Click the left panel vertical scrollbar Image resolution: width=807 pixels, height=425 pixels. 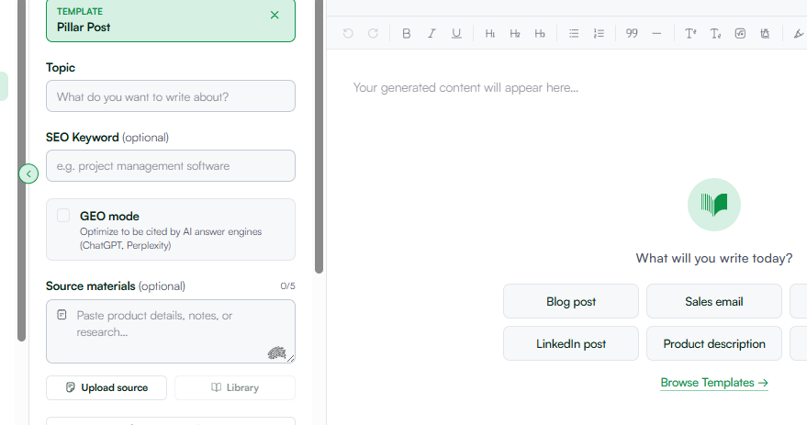[319, 137]
